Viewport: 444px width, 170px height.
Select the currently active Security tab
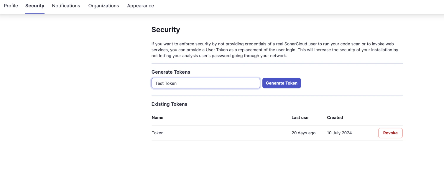click(x=34, y=6)
